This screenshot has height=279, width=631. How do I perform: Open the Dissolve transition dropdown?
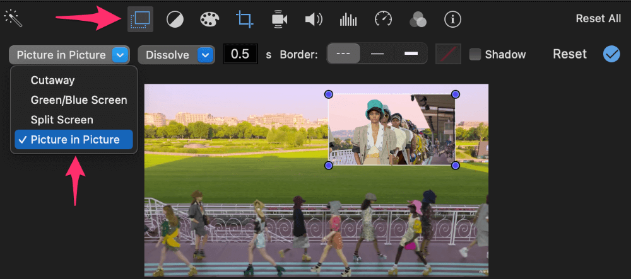176,55
